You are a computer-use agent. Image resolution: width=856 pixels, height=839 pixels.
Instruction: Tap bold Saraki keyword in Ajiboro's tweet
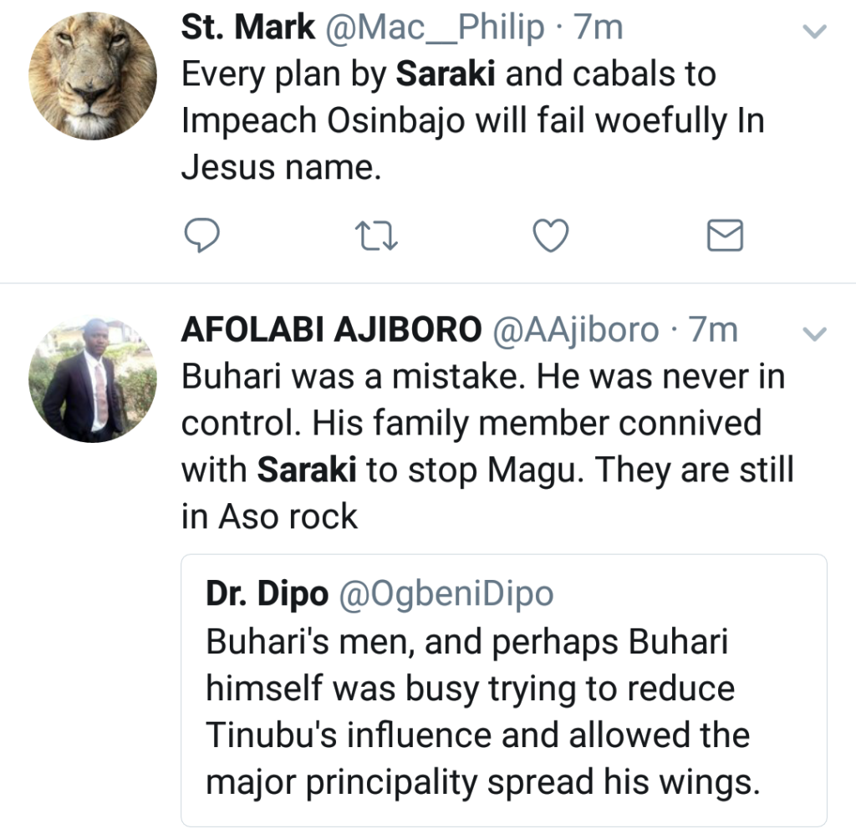click(307, 470)
